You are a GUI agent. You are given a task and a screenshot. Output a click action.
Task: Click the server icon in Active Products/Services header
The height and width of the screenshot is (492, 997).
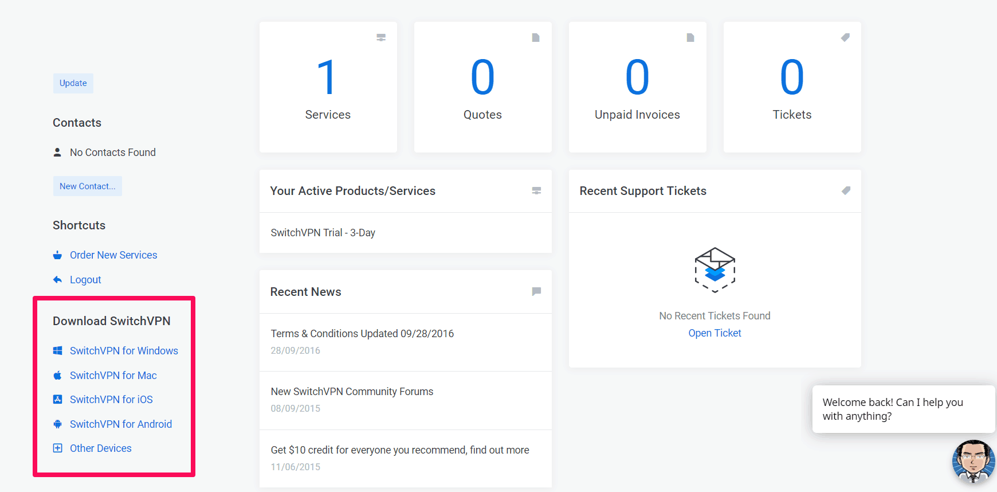click(x=536, y=190)
